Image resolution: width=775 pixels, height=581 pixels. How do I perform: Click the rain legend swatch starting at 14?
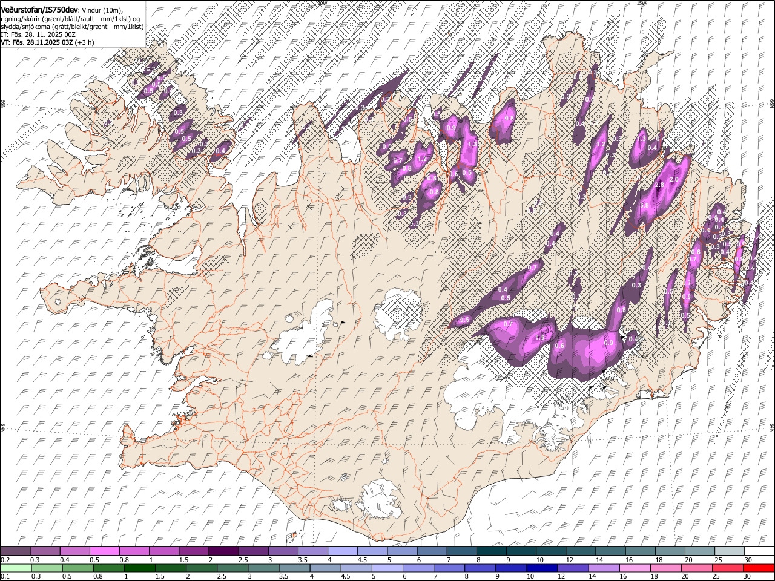(604, 568)
